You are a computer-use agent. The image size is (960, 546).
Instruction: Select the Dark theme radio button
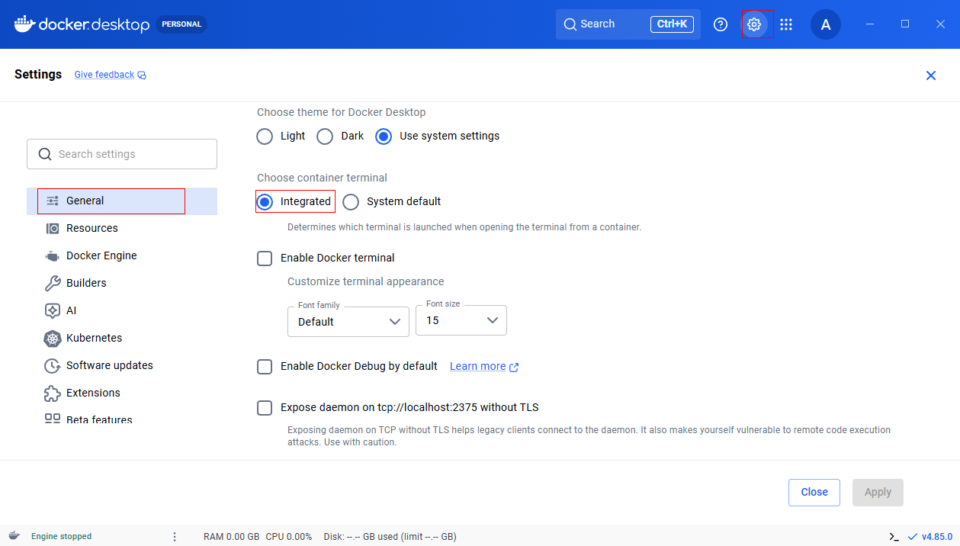[325, 136]
